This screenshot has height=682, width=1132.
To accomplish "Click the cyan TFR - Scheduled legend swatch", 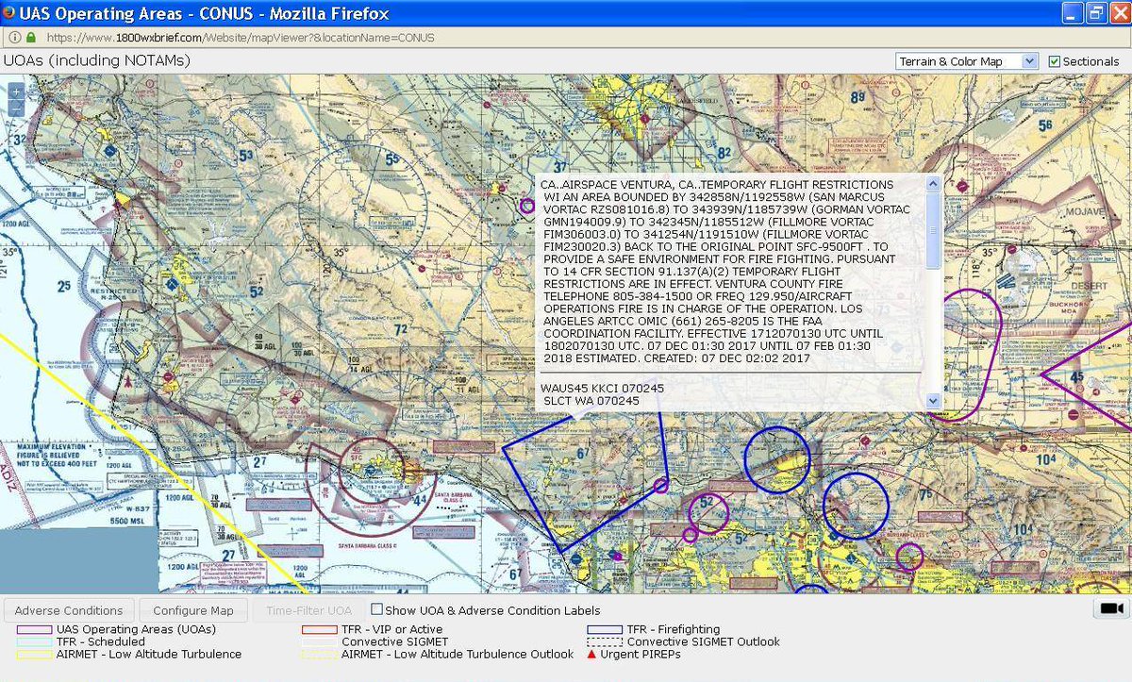I will click(x=34, y=641).
